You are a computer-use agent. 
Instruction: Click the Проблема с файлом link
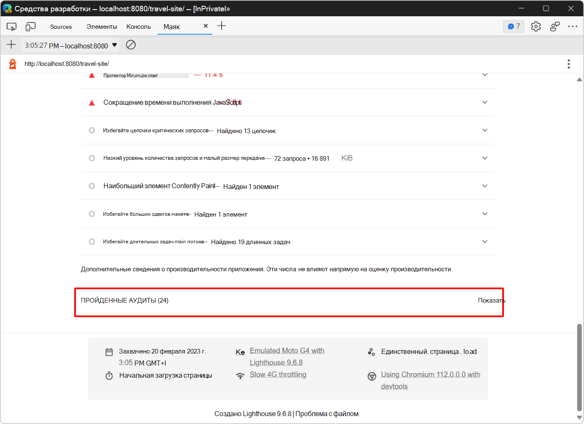[x=327, y=414]
